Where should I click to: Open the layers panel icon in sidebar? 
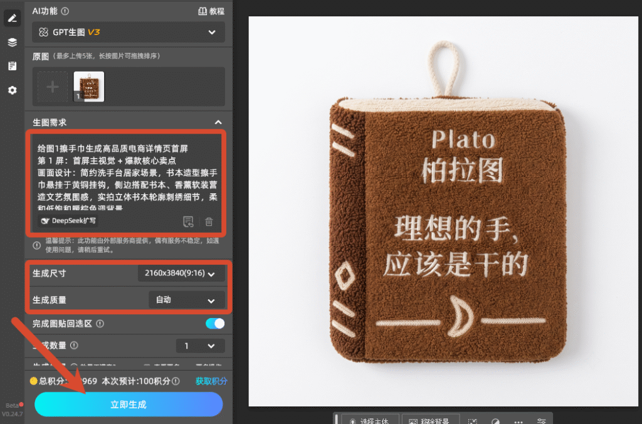coord(13,42)
